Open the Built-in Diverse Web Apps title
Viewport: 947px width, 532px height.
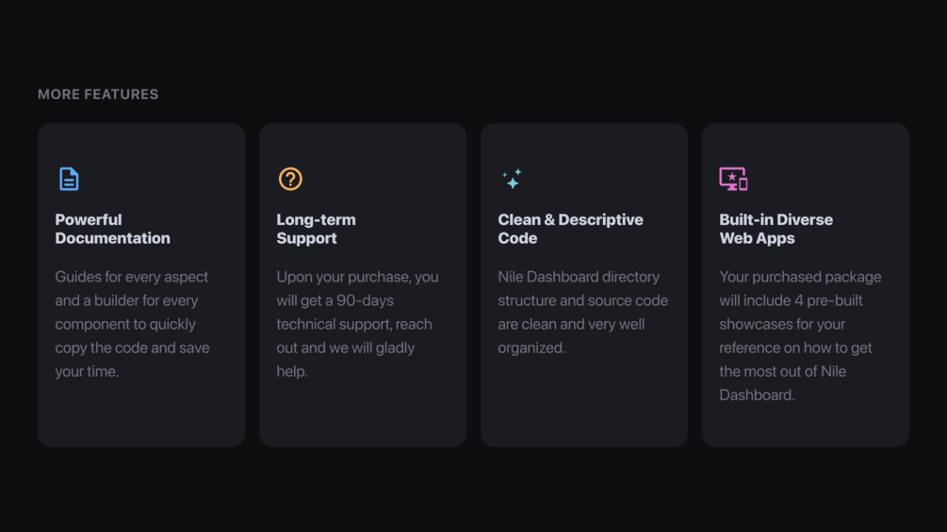pyautogui.click(x=776, y=229)
